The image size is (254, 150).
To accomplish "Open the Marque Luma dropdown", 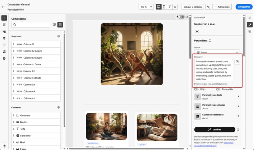I will click(217, 52).
